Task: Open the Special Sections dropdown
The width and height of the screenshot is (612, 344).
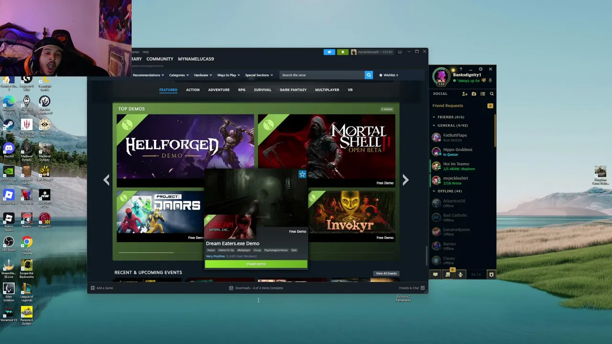Action: [259, 75]
